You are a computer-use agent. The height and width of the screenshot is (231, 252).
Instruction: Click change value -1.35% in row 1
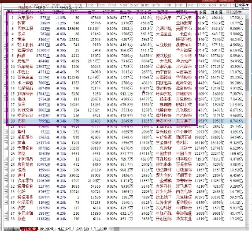pos(61,18)
